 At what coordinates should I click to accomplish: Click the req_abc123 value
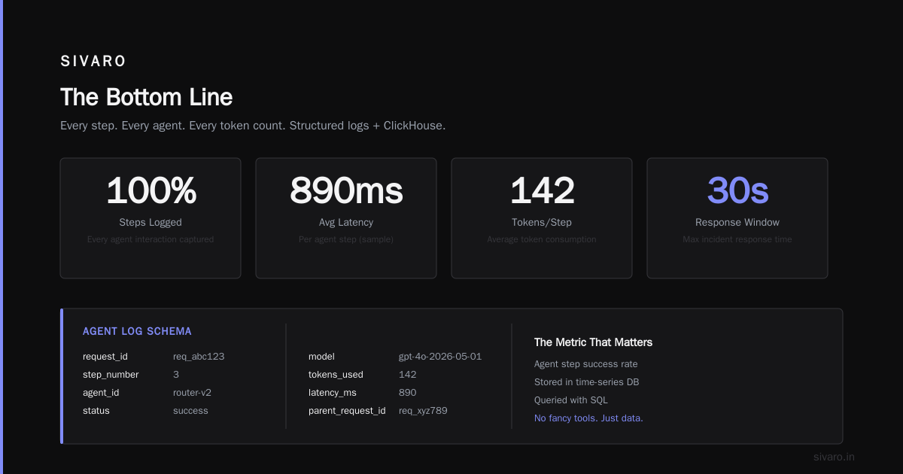click(199, 357)
